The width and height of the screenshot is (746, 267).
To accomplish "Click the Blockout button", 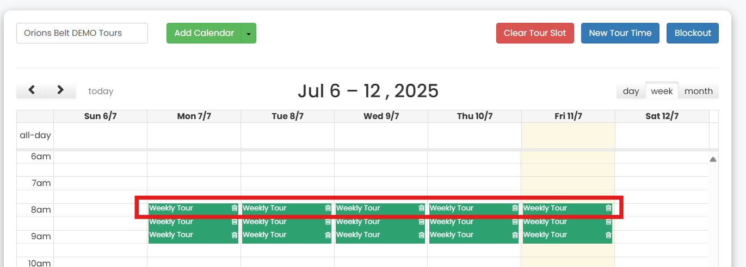I will pyautogui.click(x=692, y=33).
